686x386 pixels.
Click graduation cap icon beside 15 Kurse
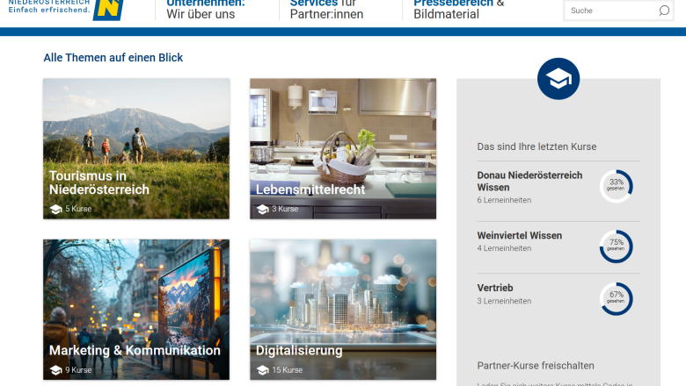tap(262, 370)
